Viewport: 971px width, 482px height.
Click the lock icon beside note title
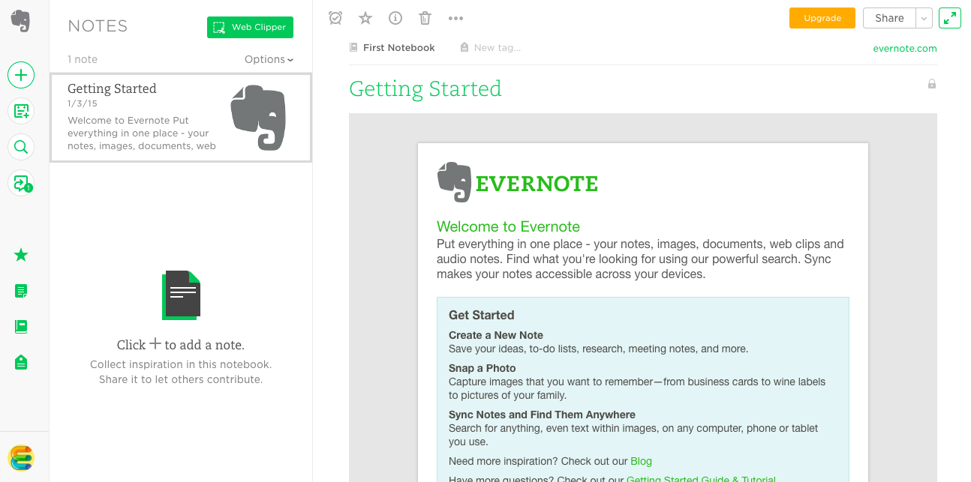[932, 84]
